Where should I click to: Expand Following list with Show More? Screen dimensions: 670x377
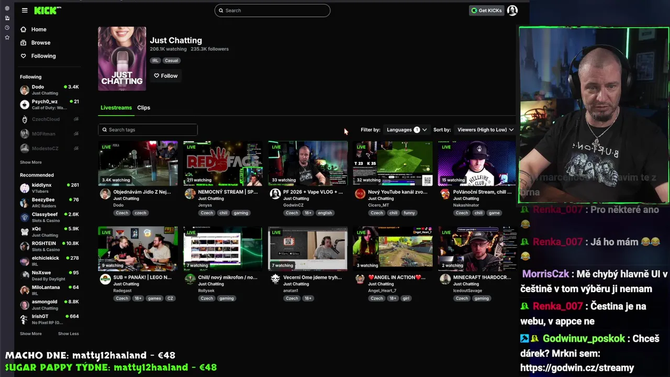click(x=31, y=162)
